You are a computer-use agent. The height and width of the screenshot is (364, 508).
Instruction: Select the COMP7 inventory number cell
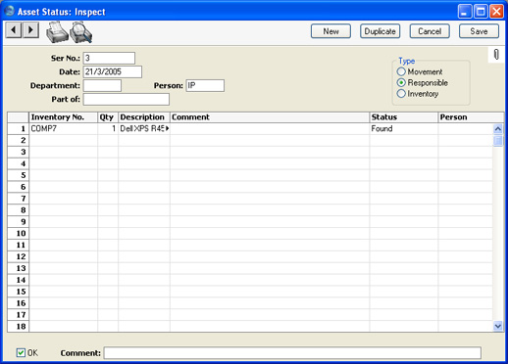63,128
